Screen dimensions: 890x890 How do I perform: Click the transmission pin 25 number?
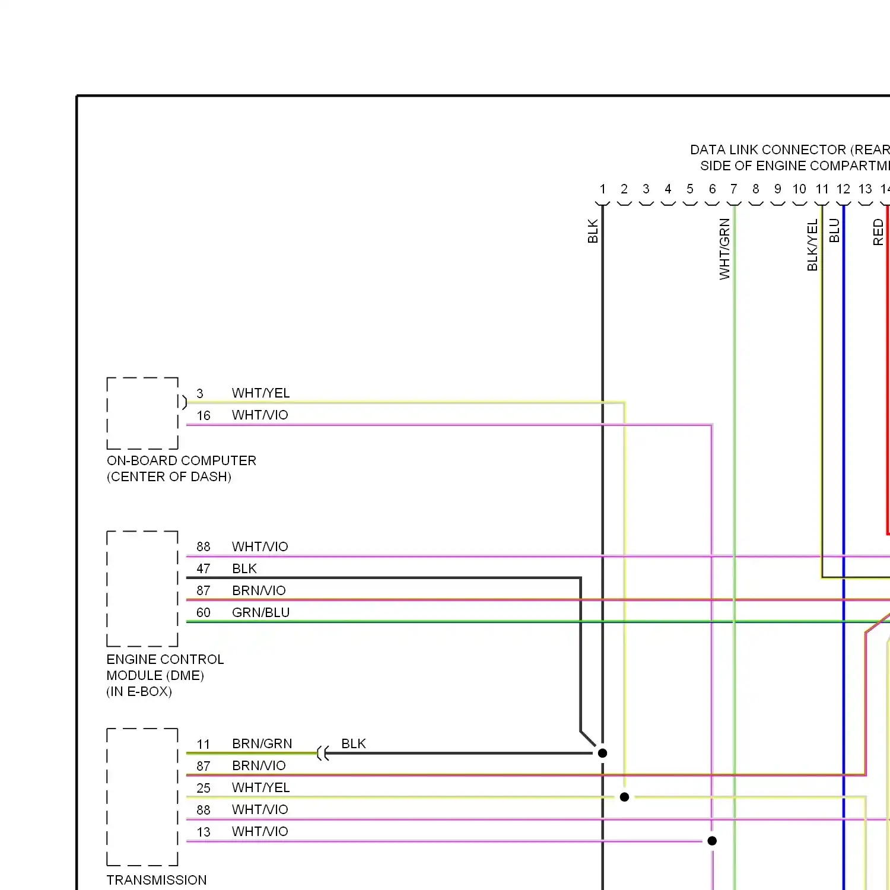coord(204,789)
